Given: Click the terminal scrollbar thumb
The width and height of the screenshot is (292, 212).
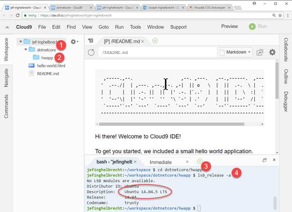Looking at the screenshot, I should click(275, 203).
